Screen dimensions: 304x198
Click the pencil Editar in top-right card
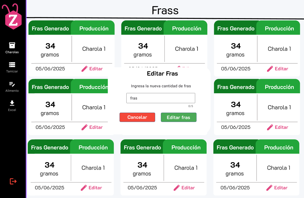(x=278, y=69)
